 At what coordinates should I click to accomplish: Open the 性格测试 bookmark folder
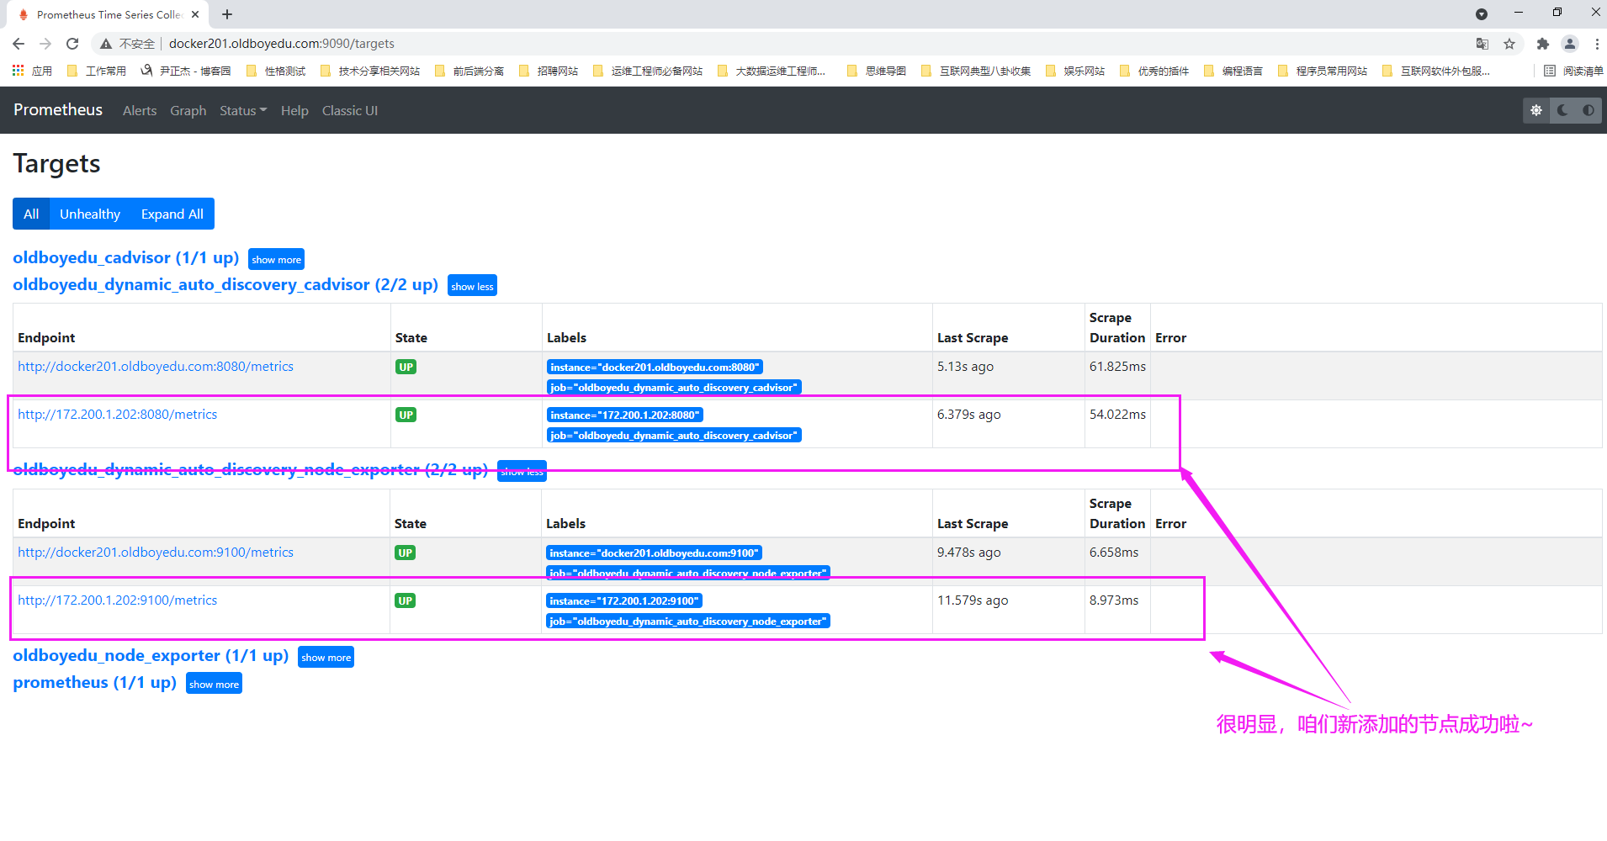point(276,71)
